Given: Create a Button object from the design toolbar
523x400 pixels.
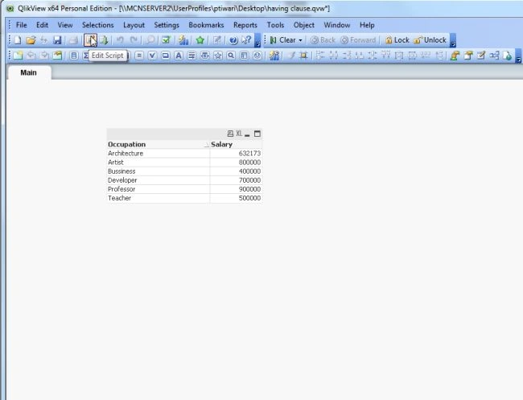Looking at the screenshot, I should 166,56.
